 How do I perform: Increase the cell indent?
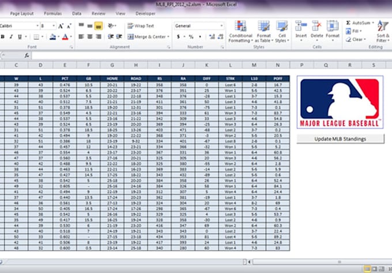(x=119, y=37)
